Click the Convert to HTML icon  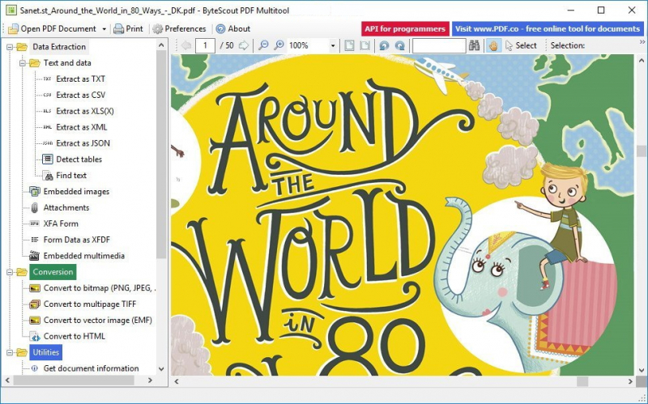(x=35, y=337)
